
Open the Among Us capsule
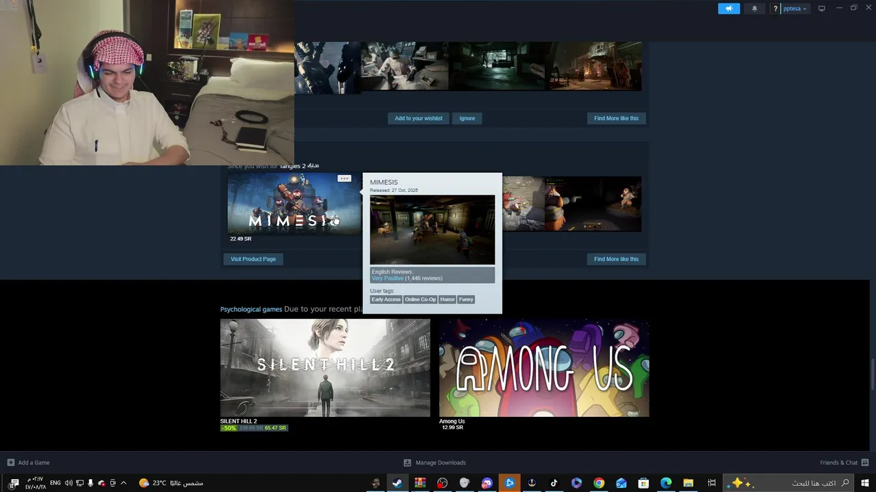coord(544,368)
